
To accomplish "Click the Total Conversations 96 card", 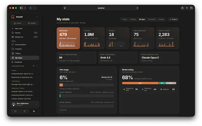I will click(77, 58).
